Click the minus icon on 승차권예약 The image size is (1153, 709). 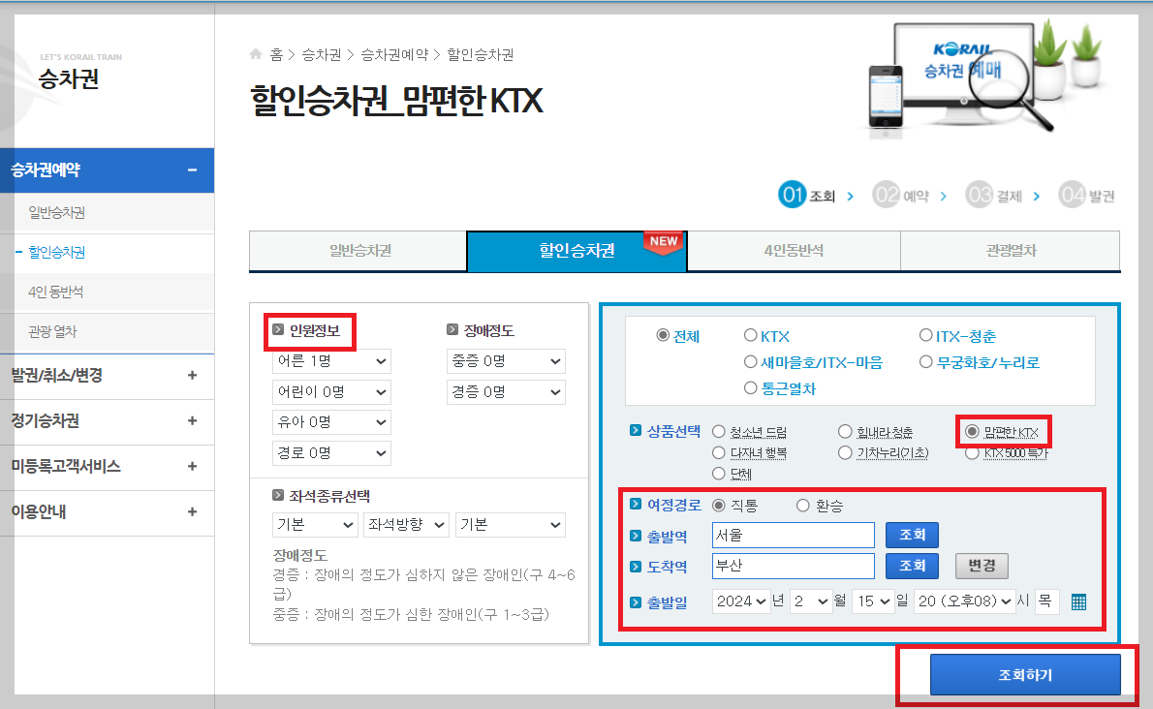pos(192,170)
